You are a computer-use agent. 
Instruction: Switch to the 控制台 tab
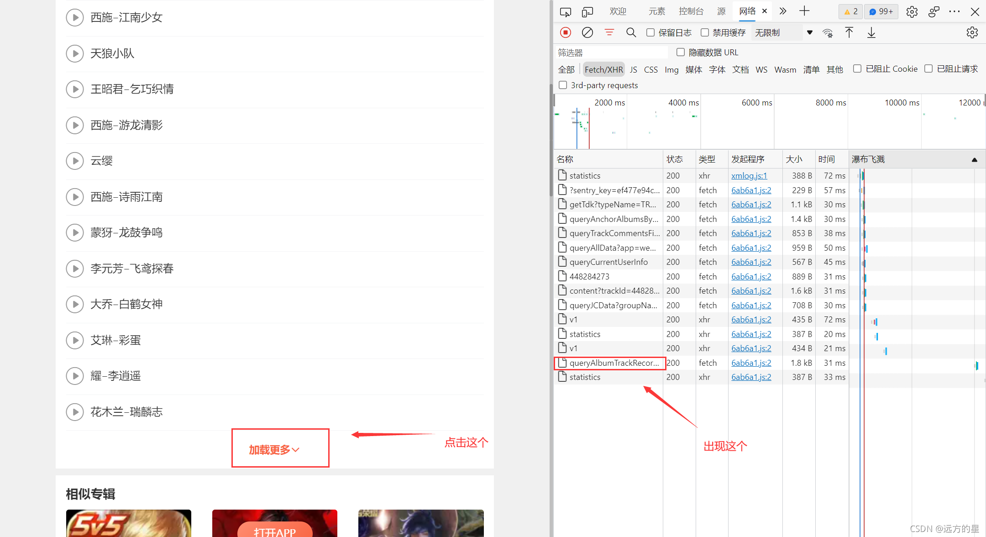691,11
